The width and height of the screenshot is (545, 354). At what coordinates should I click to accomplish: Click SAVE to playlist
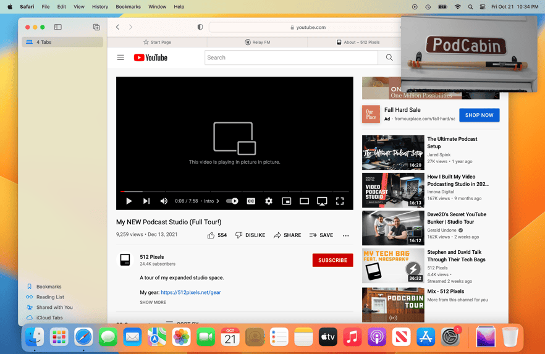pos(321,235)
